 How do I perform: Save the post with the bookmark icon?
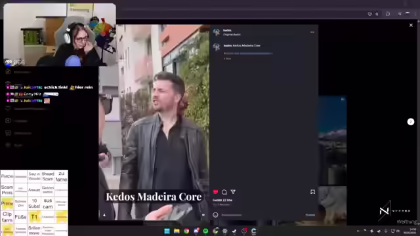312,192
